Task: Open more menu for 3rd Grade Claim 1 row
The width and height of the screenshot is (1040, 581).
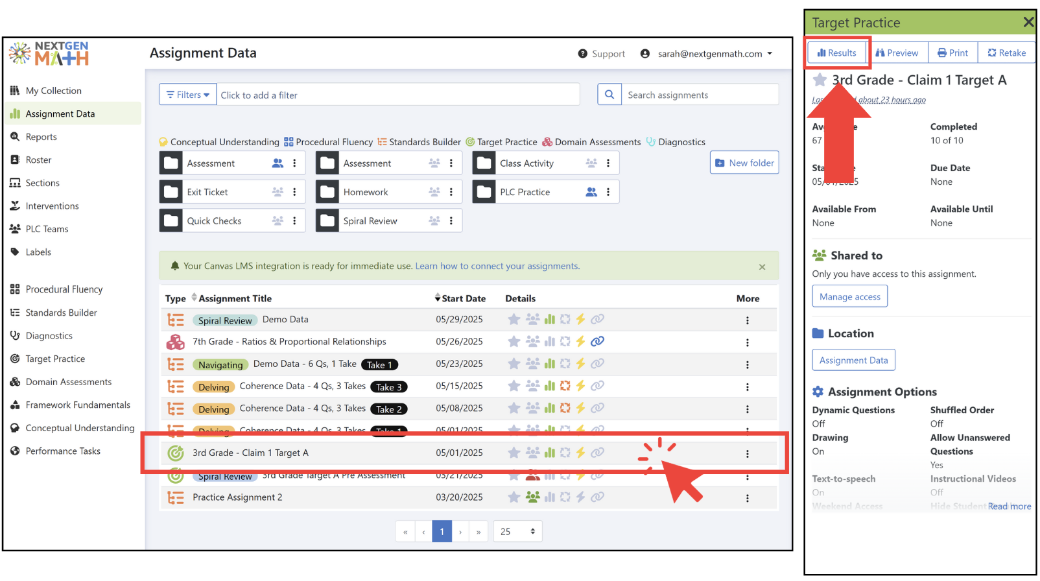Action: click(747, 454)
